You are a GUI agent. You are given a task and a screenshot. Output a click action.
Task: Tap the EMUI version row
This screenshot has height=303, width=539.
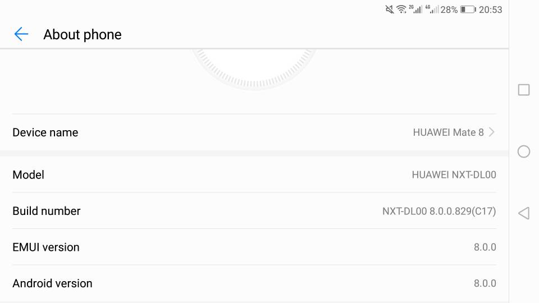click(254, 247)
